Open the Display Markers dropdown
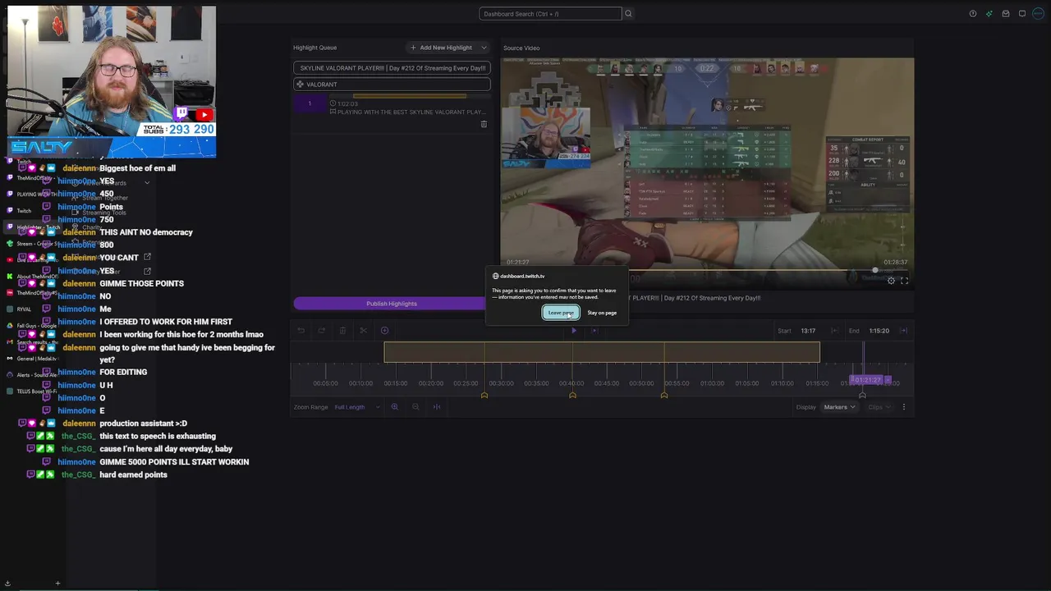The height and width of the screenshot is (591, 1051). tap(839, 407)
